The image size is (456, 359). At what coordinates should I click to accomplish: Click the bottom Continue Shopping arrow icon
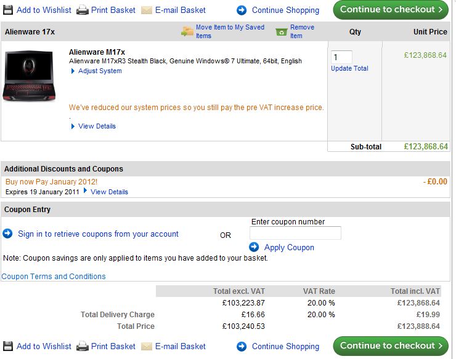[242, 346]
